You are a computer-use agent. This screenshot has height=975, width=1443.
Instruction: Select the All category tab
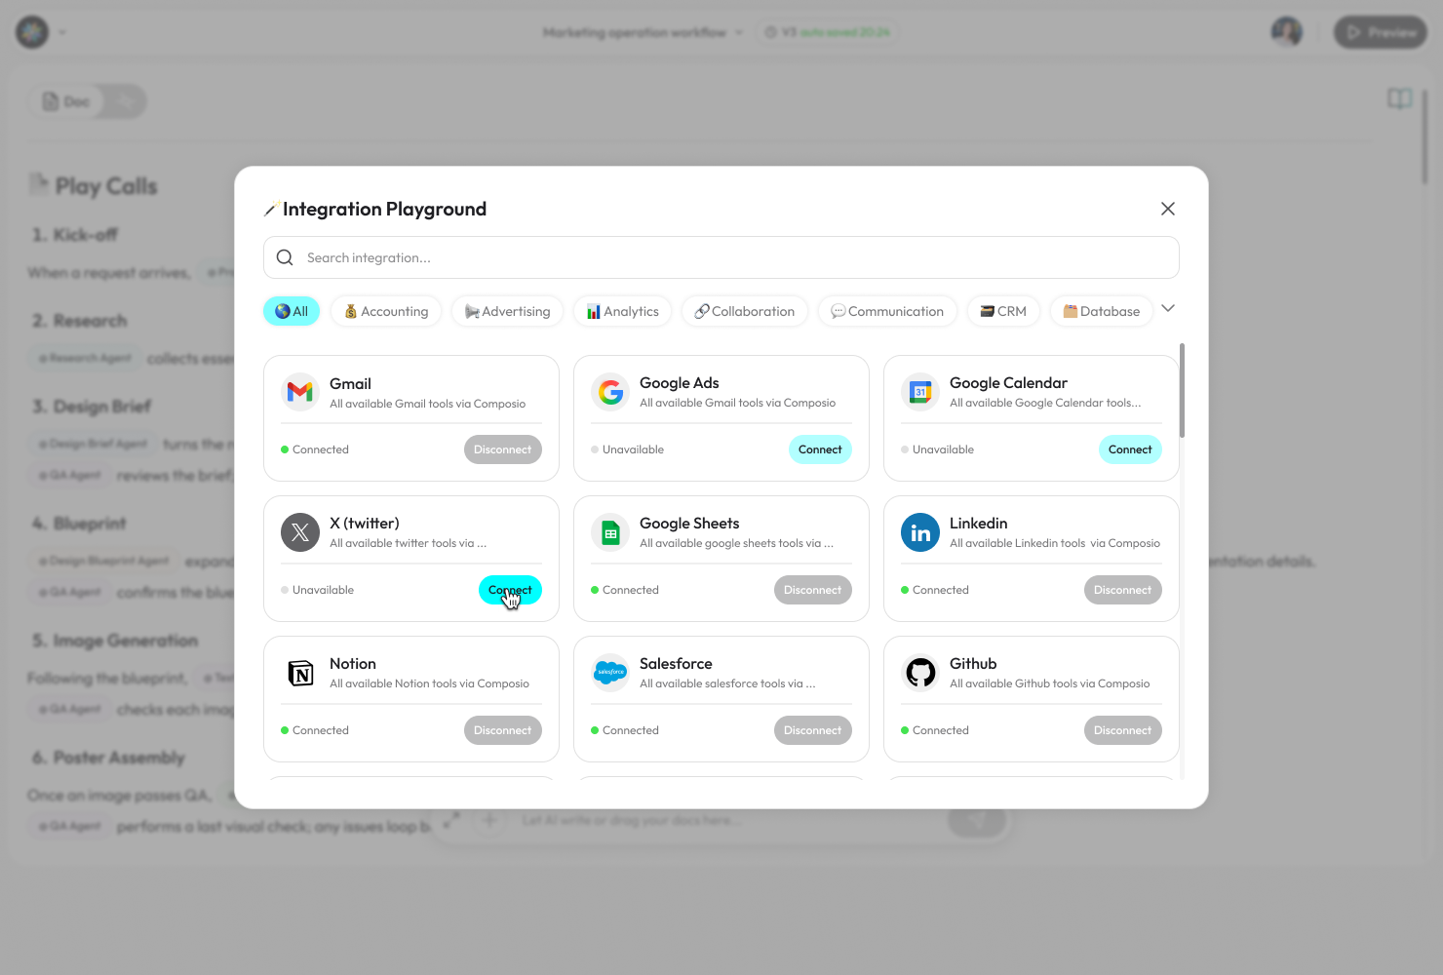tap(292, 311)
